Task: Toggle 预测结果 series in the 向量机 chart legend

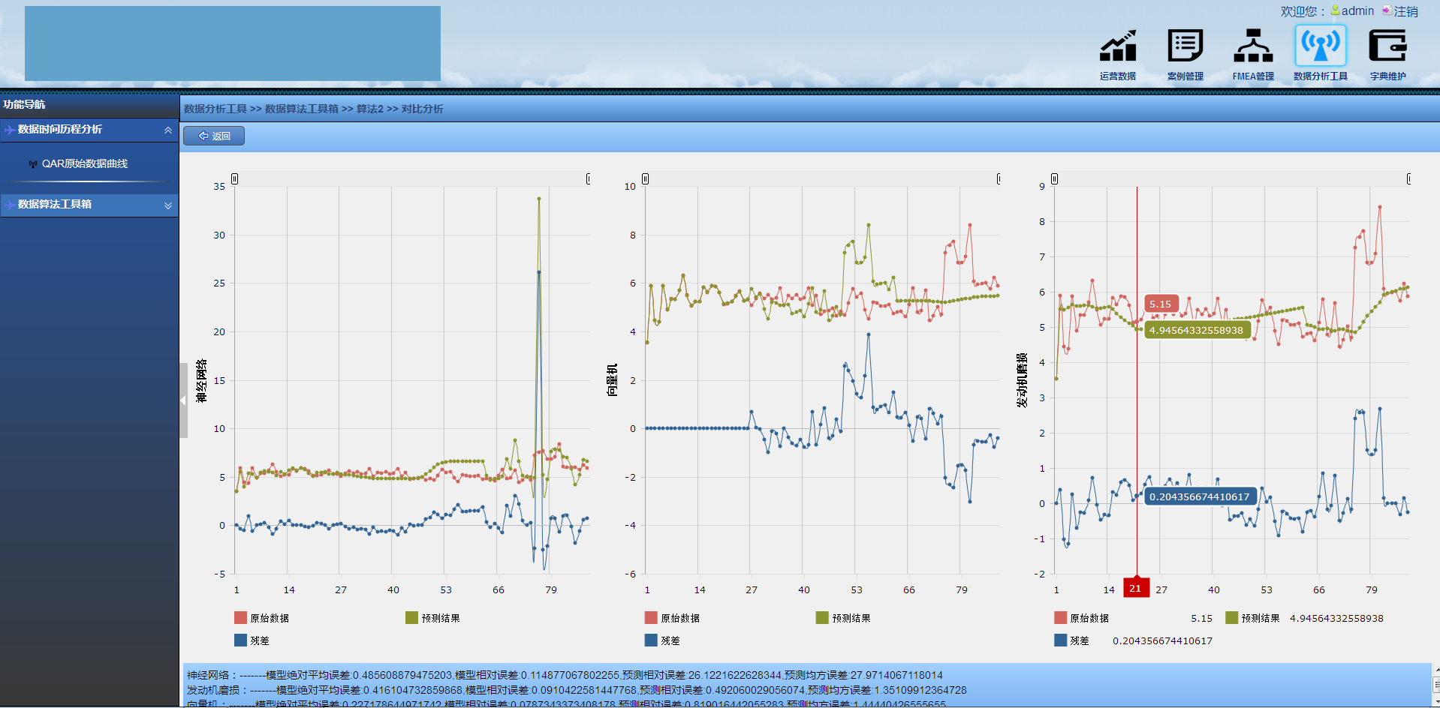Action: tap(843, 618)
